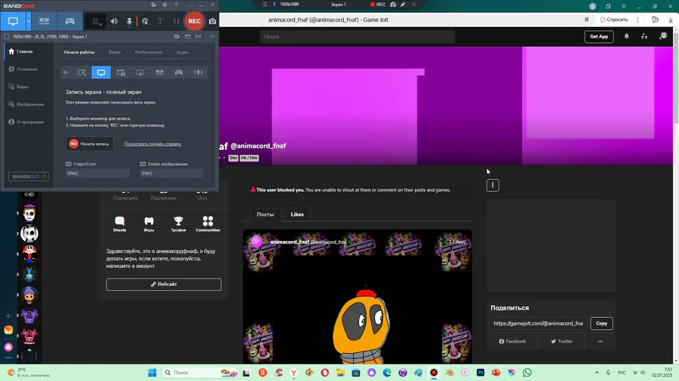Open the Shouts profile section
This screenshot has width=679, height=381.
pos(119,224)
